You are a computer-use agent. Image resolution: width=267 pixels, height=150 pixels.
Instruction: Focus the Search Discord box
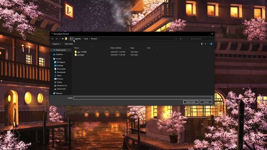(199, 39)
